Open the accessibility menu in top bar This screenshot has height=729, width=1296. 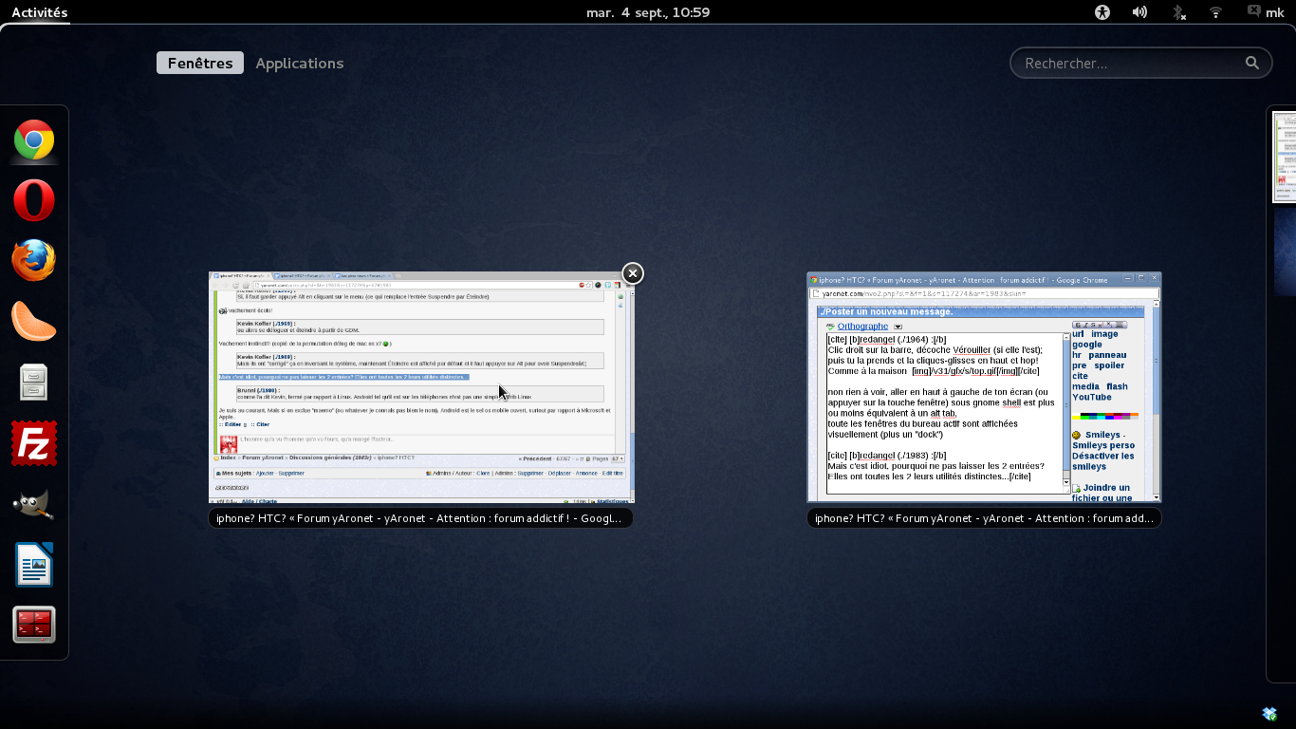pyautogui.click(x=1102, y=12)
